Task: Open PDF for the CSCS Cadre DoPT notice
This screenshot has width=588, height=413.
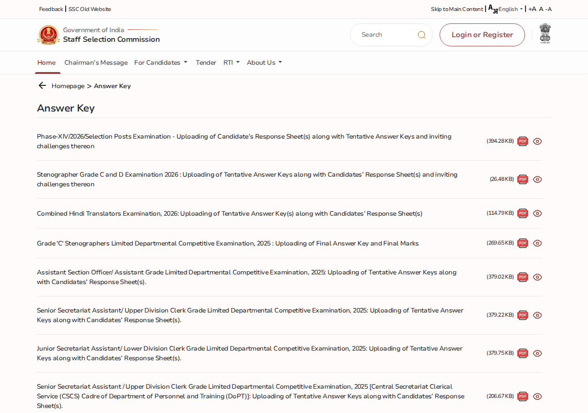Action: click(523, 396)
